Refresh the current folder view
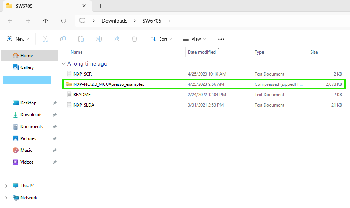Image resolution: width=350 pixels, height=208 pixels. click(x=63, y=21)
